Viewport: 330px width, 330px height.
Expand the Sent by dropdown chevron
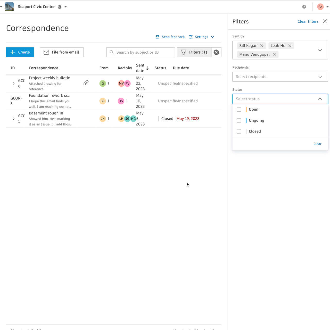(x=320, y=50)
